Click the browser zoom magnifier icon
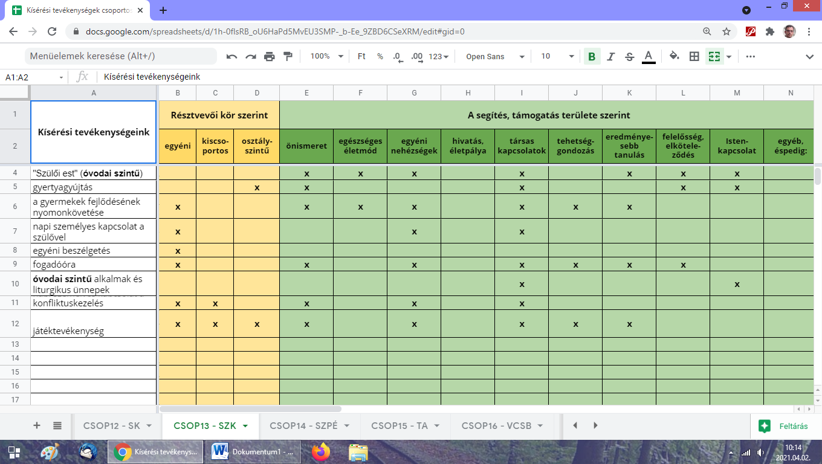Image resolution: width=822 pixels, height=464 pixels. pos(707,31)
